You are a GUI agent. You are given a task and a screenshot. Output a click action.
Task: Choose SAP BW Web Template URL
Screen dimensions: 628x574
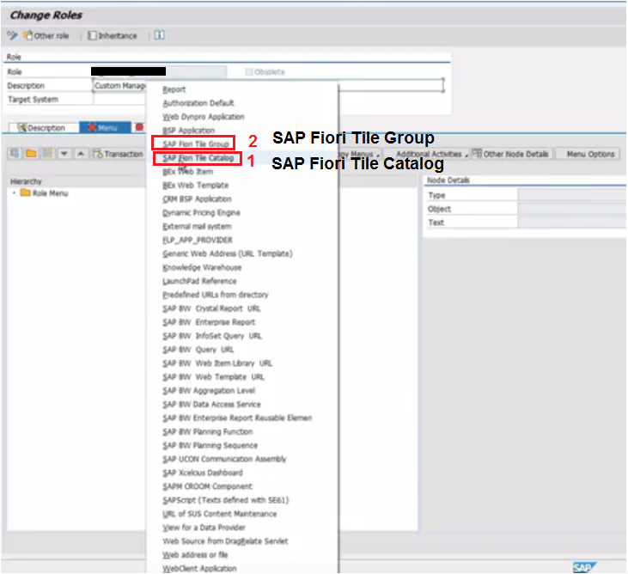[x=213, y=377]
